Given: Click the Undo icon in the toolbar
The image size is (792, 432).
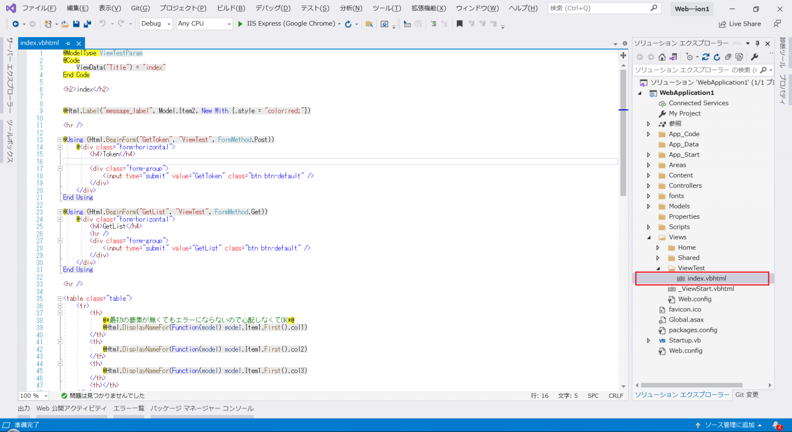Looking at the screenshot, I should (103, 24).
